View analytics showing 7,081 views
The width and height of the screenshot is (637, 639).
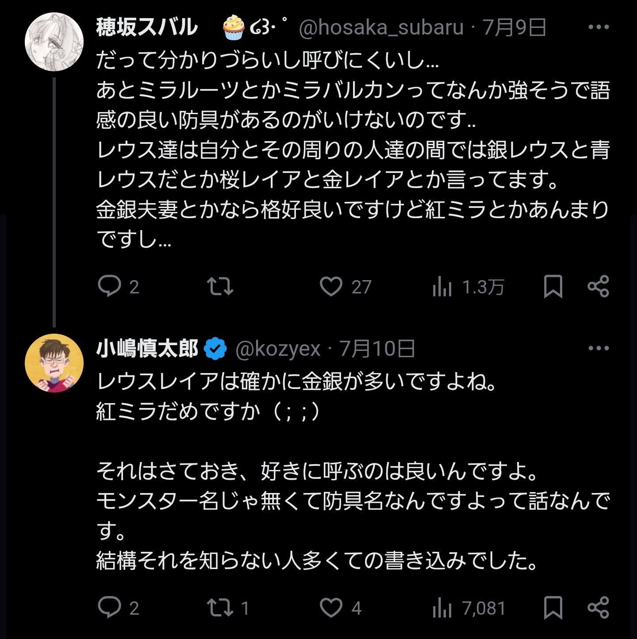tap(442, 608)
